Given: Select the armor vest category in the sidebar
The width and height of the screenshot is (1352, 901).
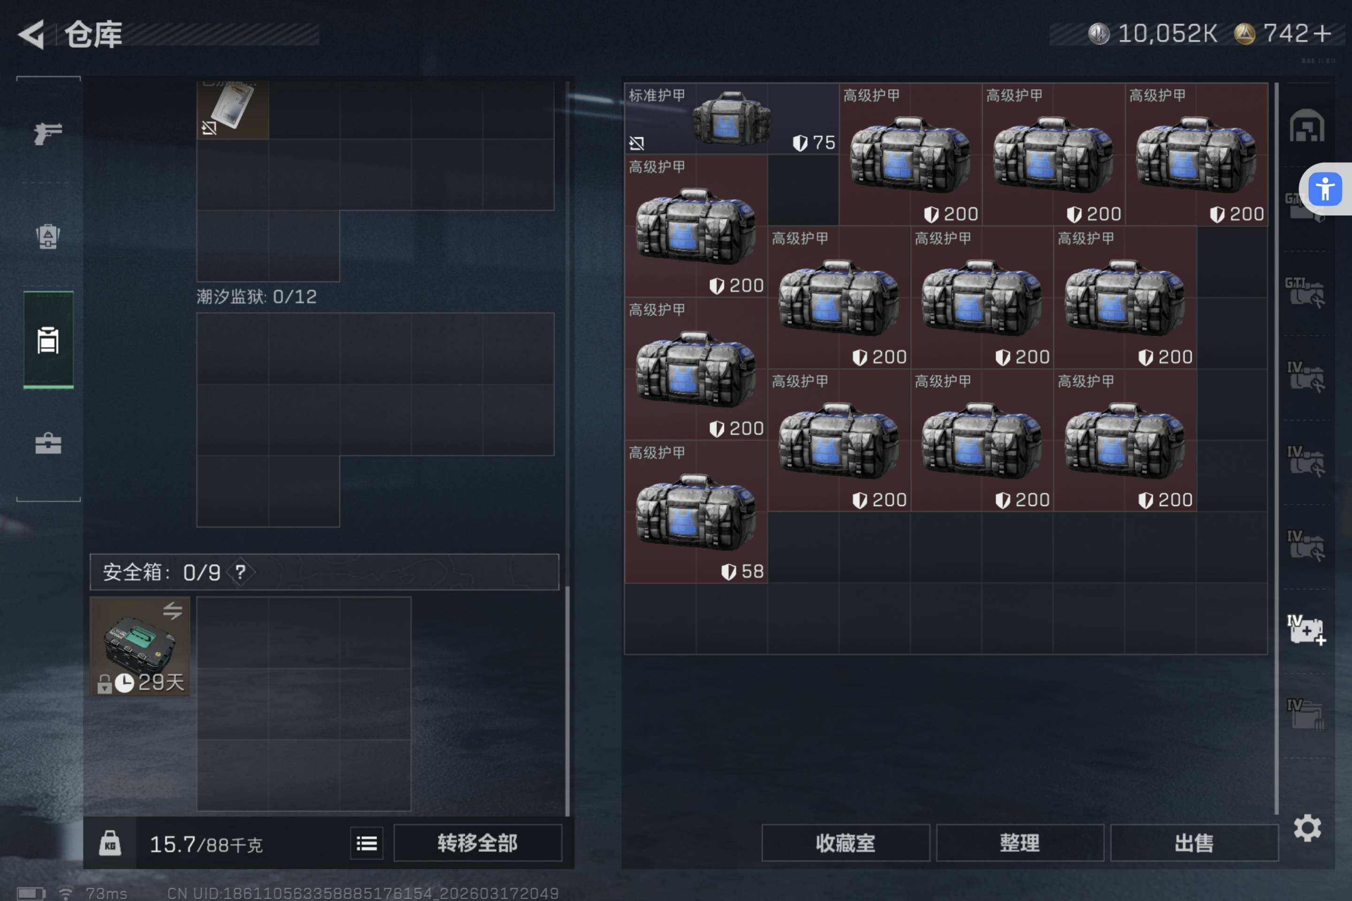Looking at the screenshot, I should point(48,236).
